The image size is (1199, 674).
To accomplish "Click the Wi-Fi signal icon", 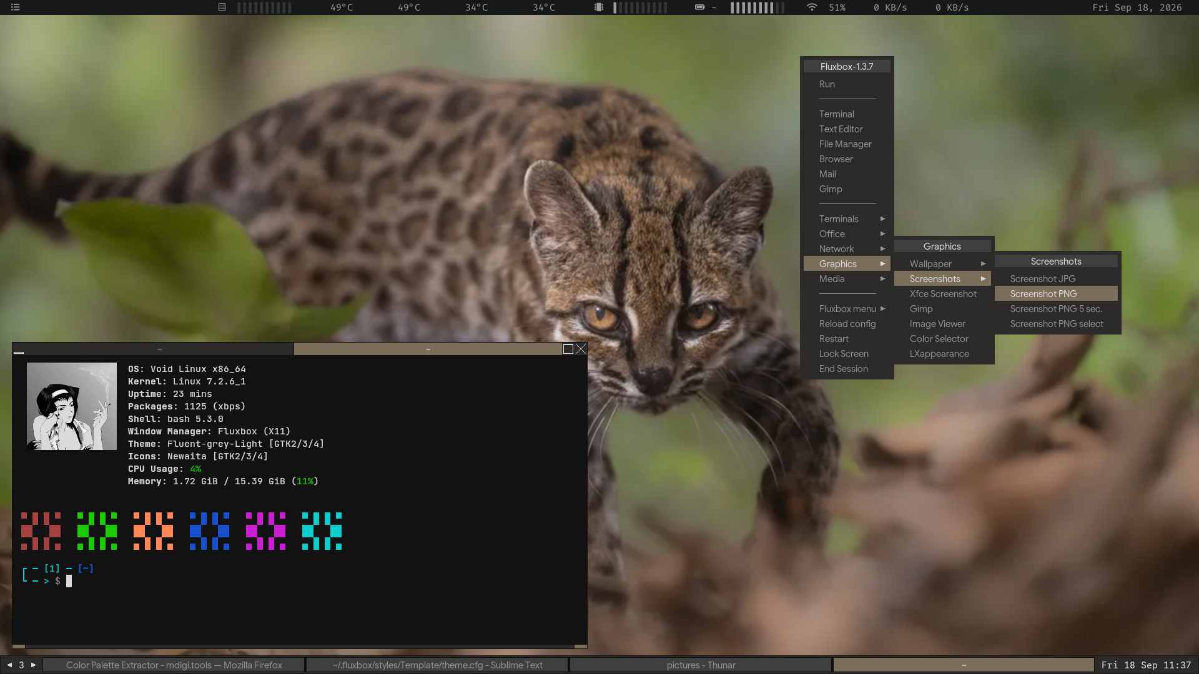I will pyautogui.click(x=811, y=7).
